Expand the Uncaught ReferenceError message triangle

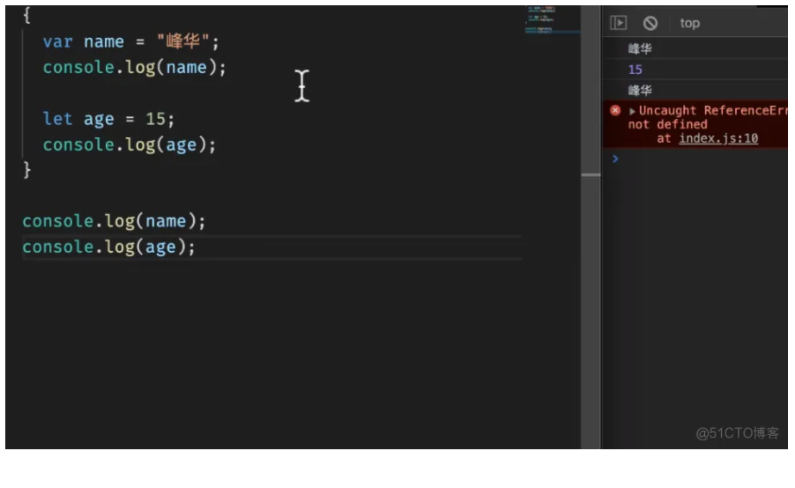[632, 111]
